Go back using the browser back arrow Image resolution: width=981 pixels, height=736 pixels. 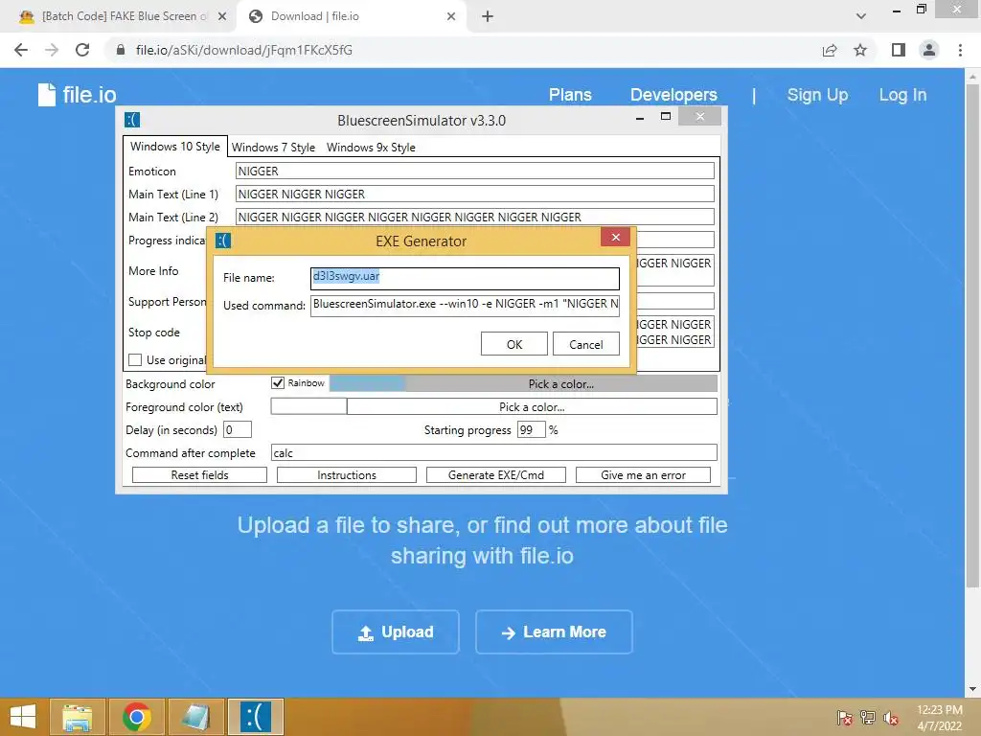point(21,50)
